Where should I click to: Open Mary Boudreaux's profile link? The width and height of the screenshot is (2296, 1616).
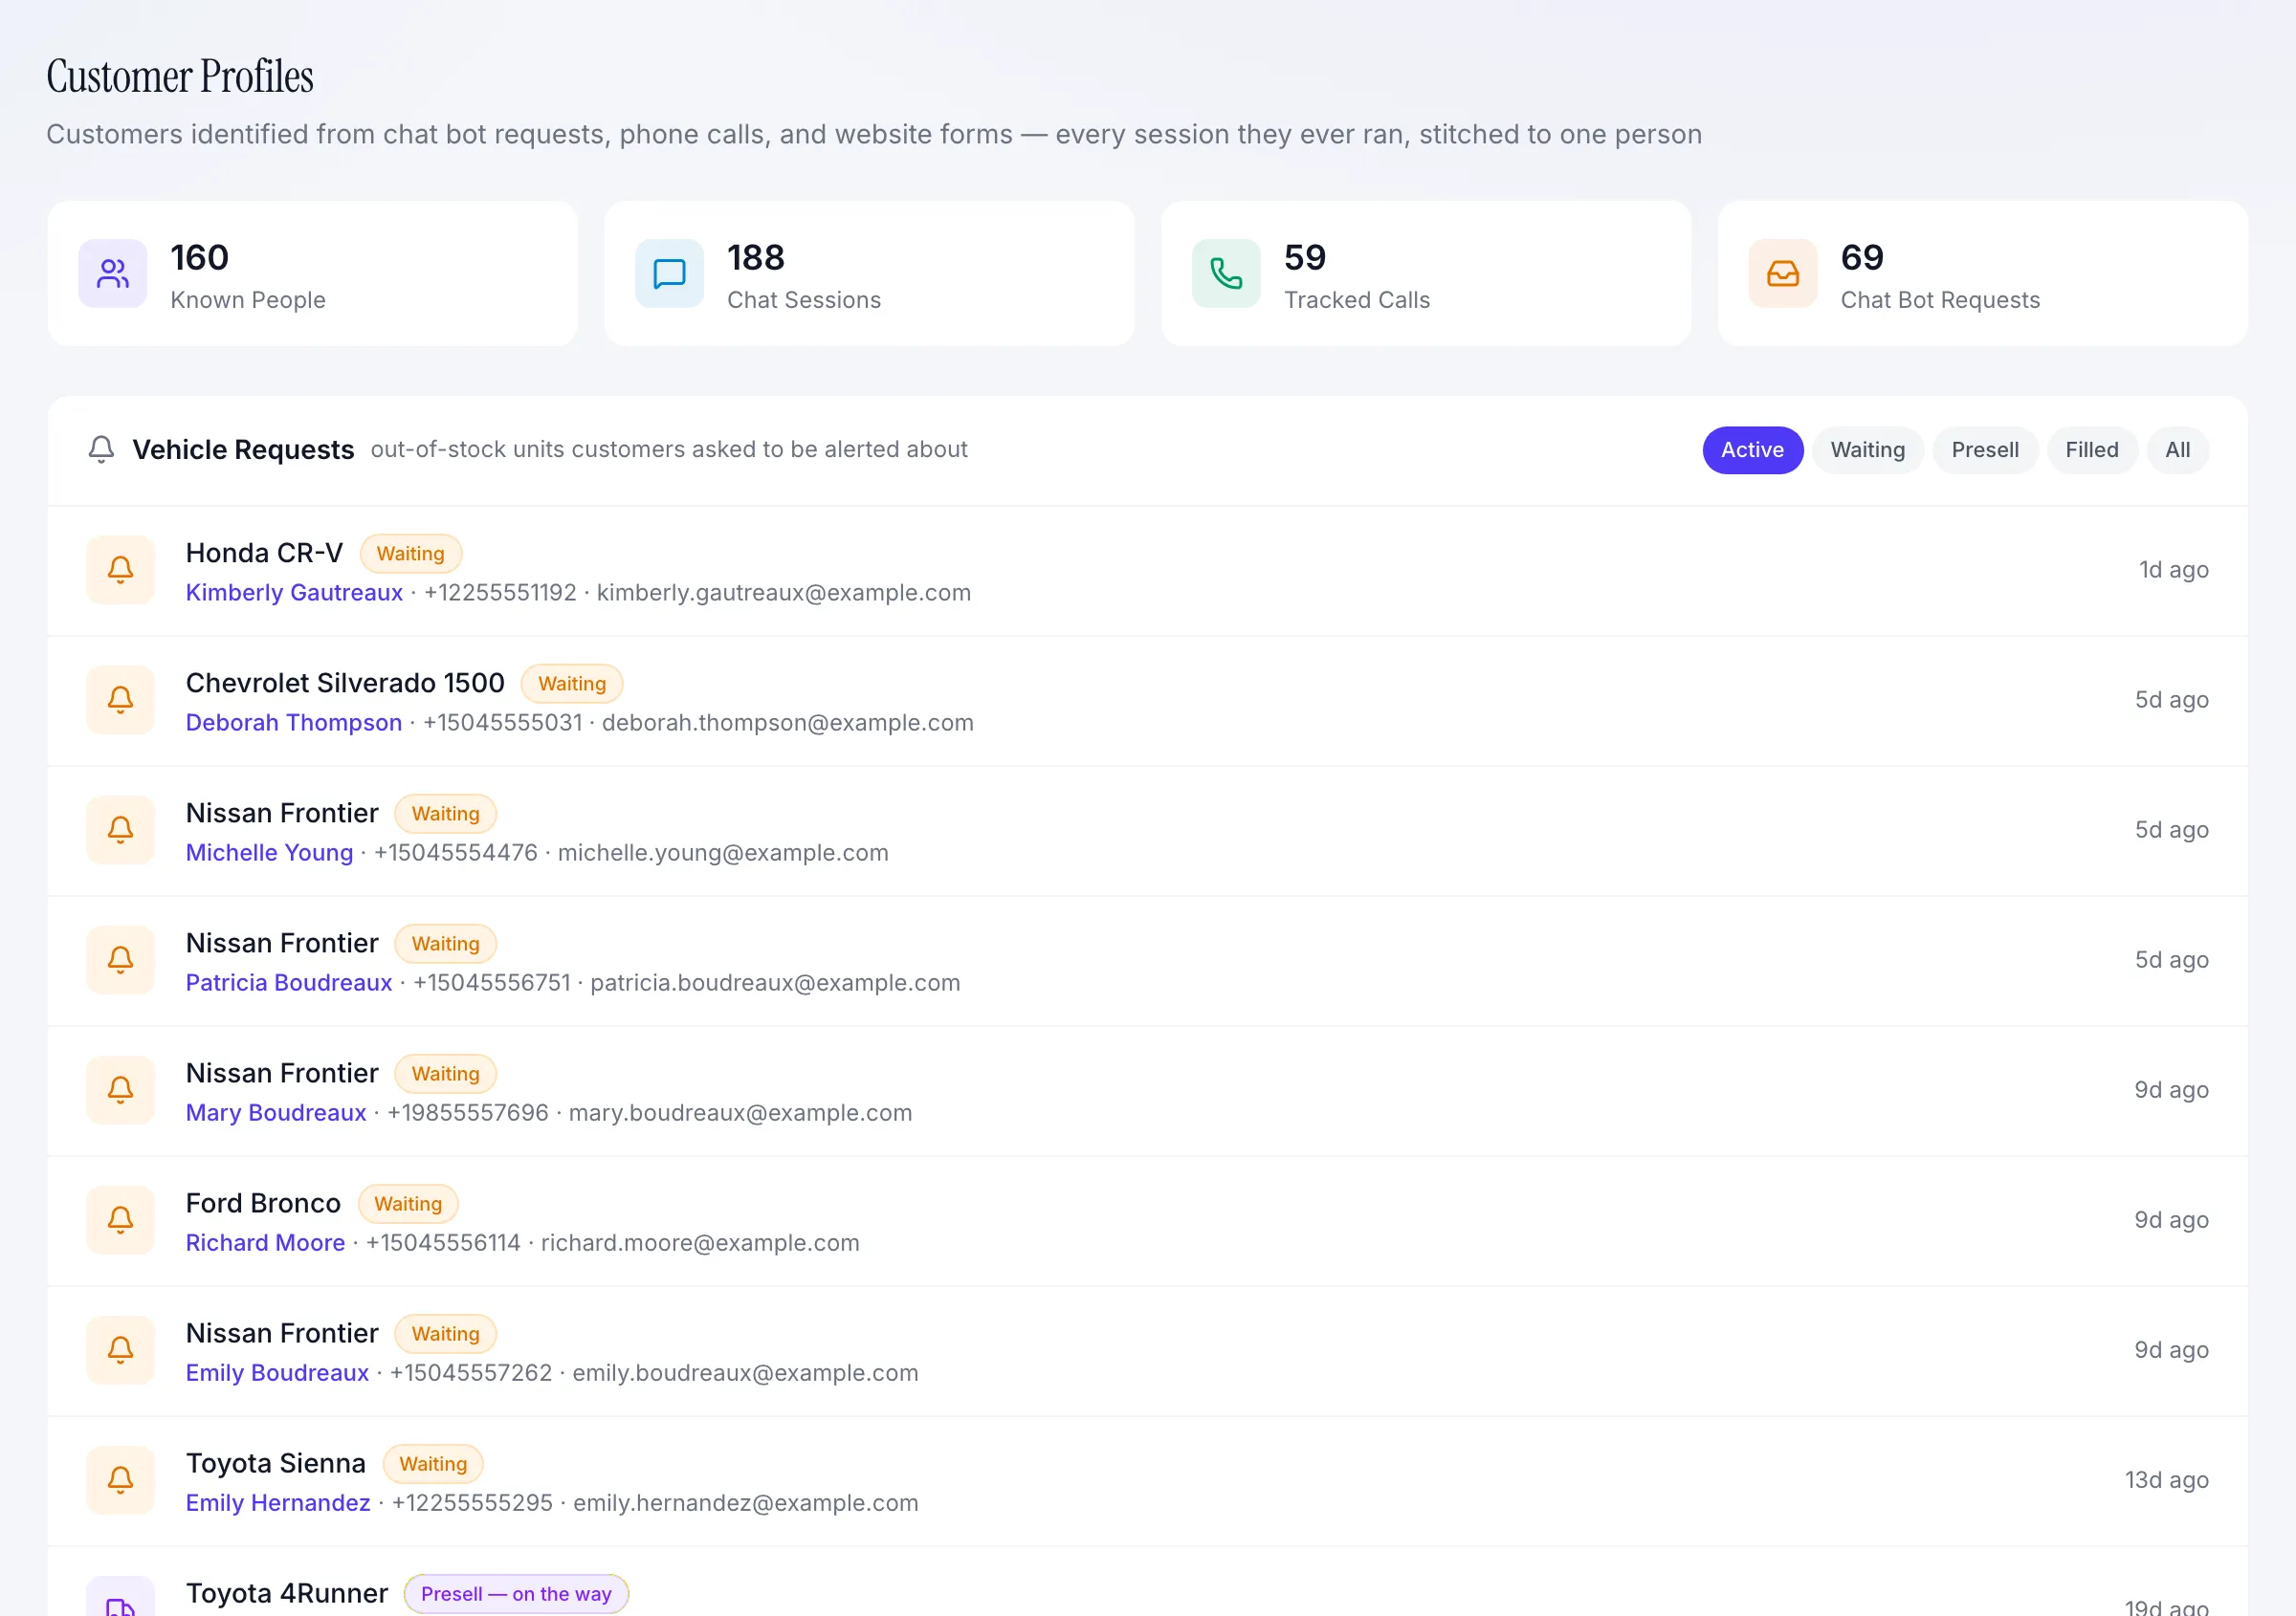pyautogui.click(x=276, y=1112)
